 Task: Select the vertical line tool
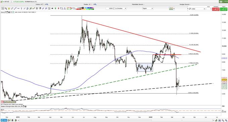coord(21,8)
